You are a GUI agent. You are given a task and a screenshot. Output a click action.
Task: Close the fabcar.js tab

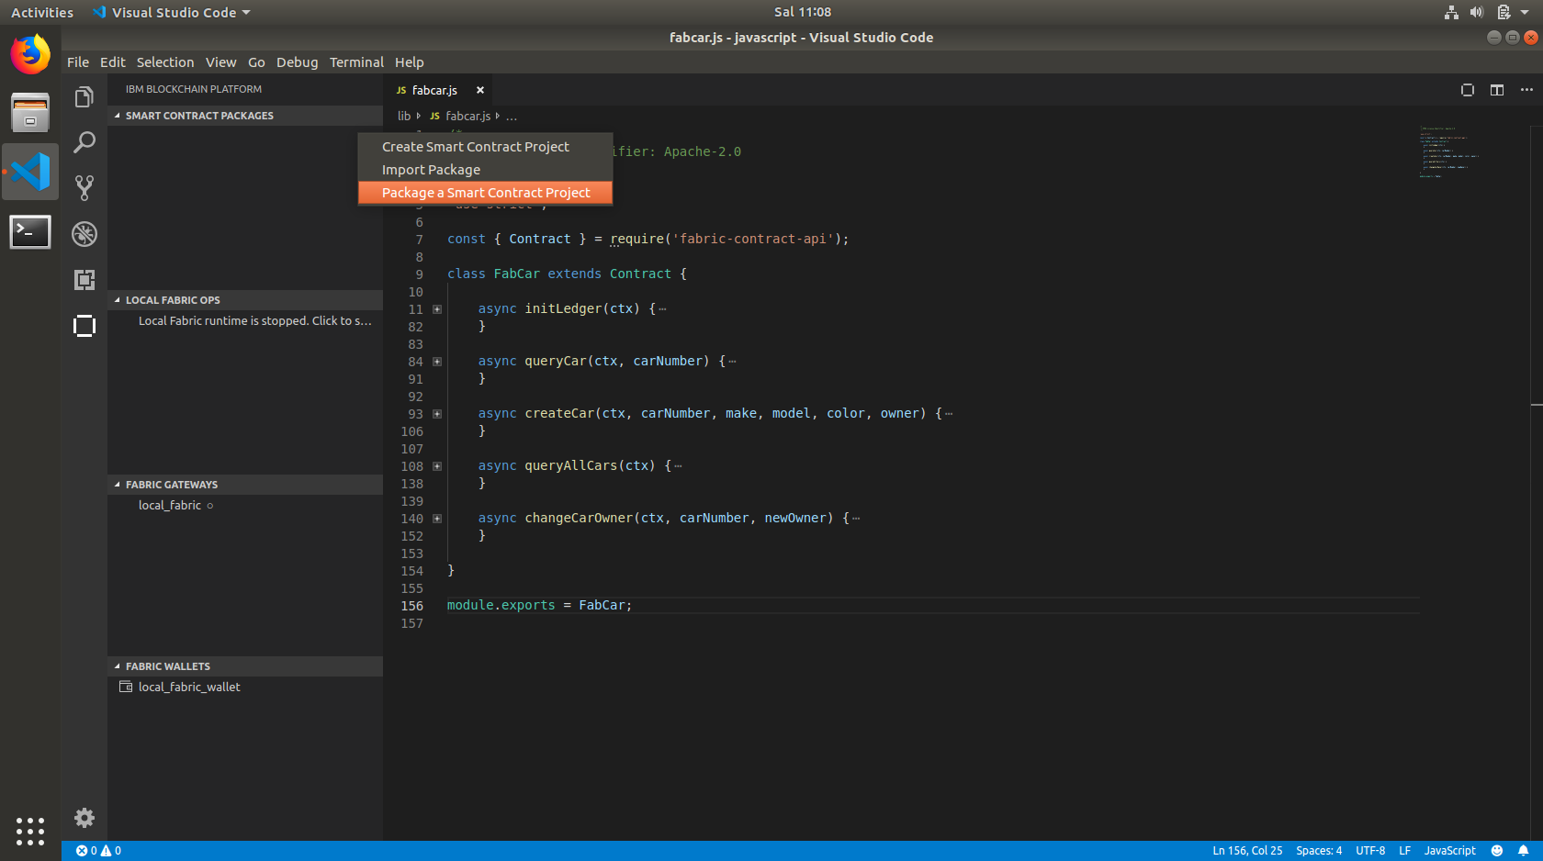coord(480,90)
